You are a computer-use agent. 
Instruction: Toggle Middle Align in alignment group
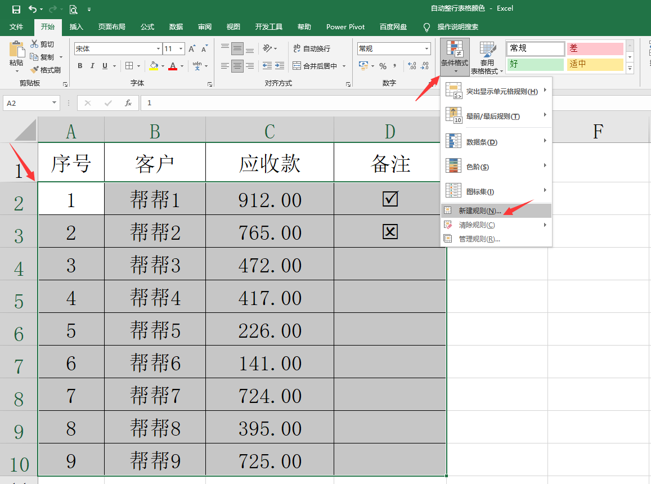(x=237, y=48)
